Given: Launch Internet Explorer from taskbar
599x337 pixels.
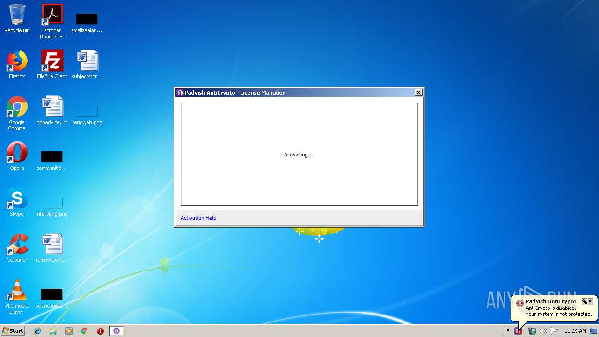Looking at the screenshot, I should tap(37, 331).
